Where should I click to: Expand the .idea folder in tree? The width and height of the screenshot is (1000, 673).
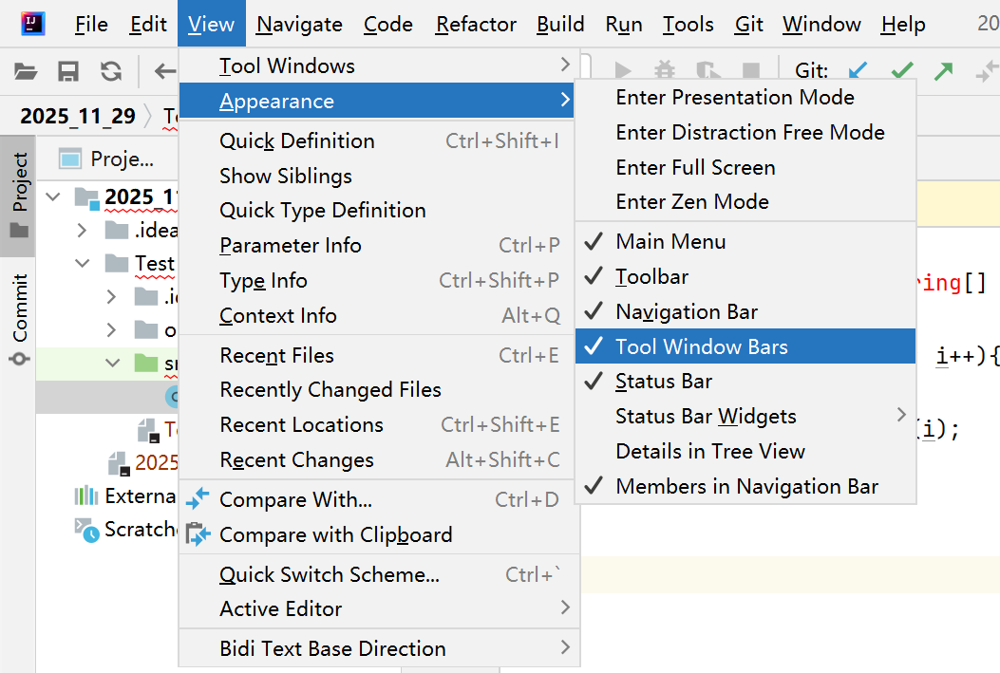[x=82, y=230]
